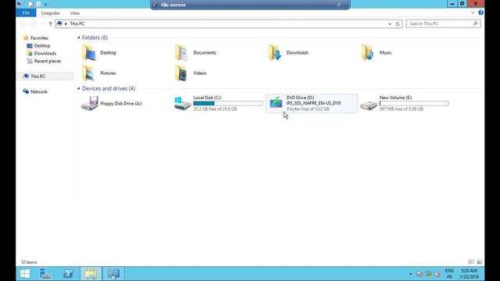This screenshot has height=281, width=500.
Task: Click Local Disk (C:) usage bar
Action: click(227, 103)
